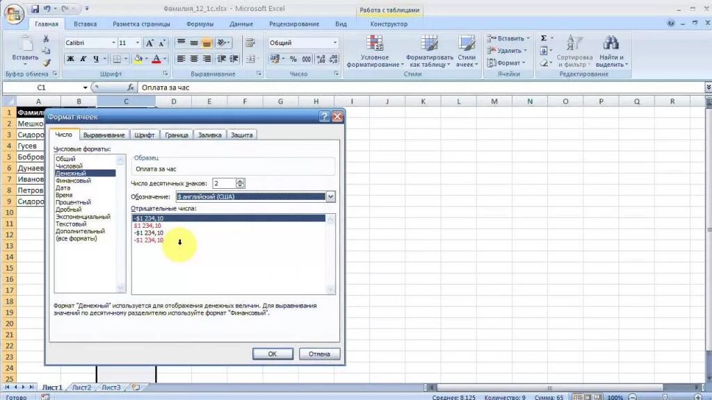Undo the last action
This screenshot has height=400, width=712.
[x=47, y=8]
